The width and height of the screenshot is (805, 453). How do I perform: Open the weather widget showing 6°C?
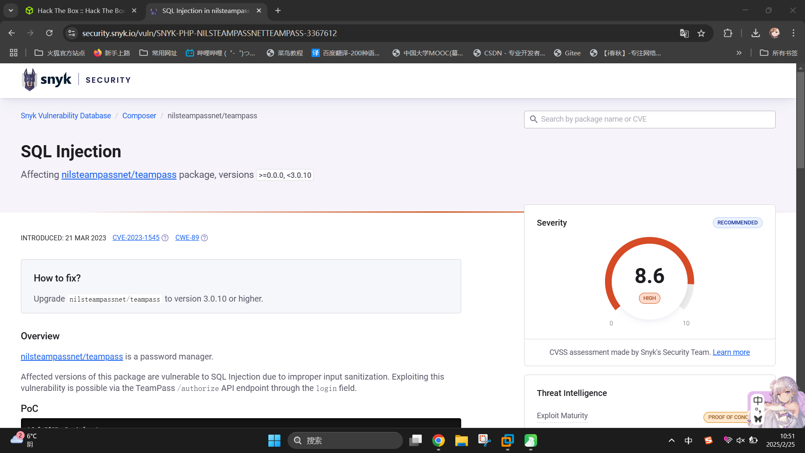point(24,440)
